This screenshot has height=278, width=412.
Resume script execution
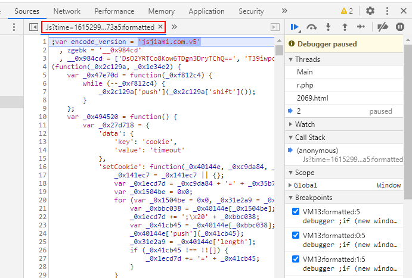(295, 27)
